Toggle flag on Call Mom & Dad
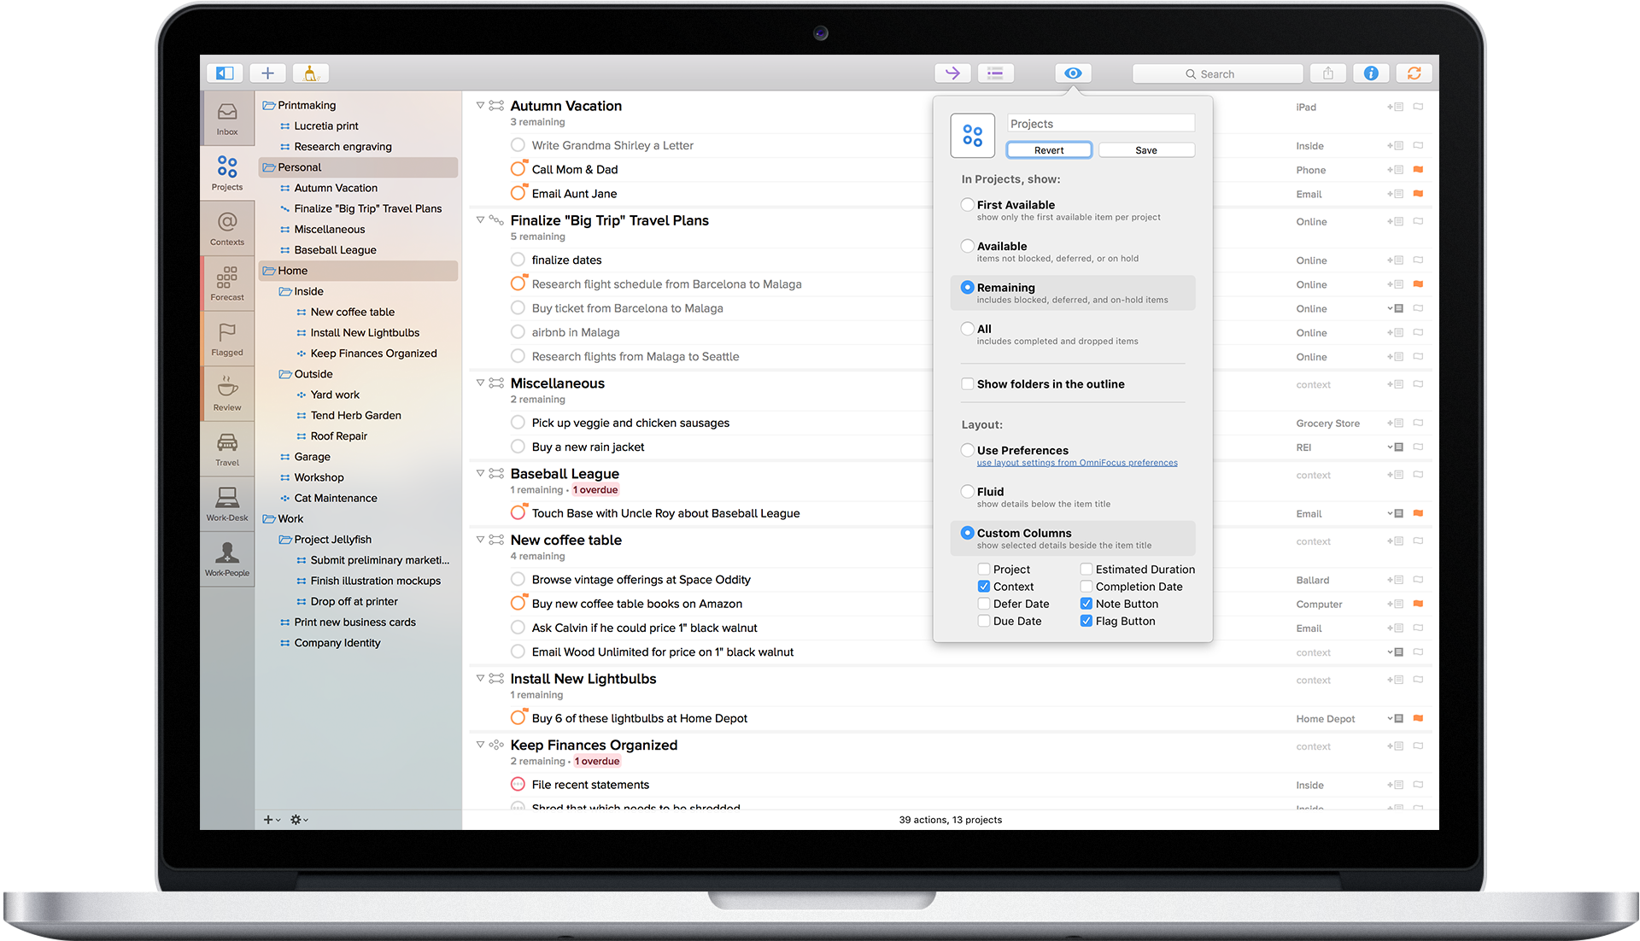Viewport: 1640px width, 941px height. pos(1418,170)
